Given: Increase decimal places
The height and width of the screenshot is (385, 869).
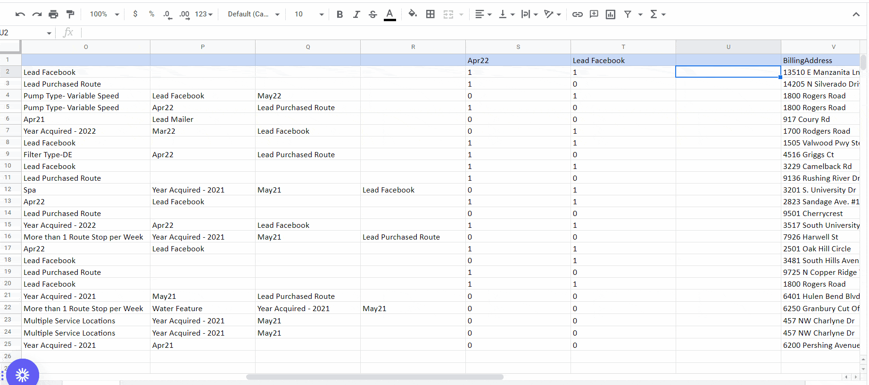Looking at the screenshot, I should tap(184, 15).
